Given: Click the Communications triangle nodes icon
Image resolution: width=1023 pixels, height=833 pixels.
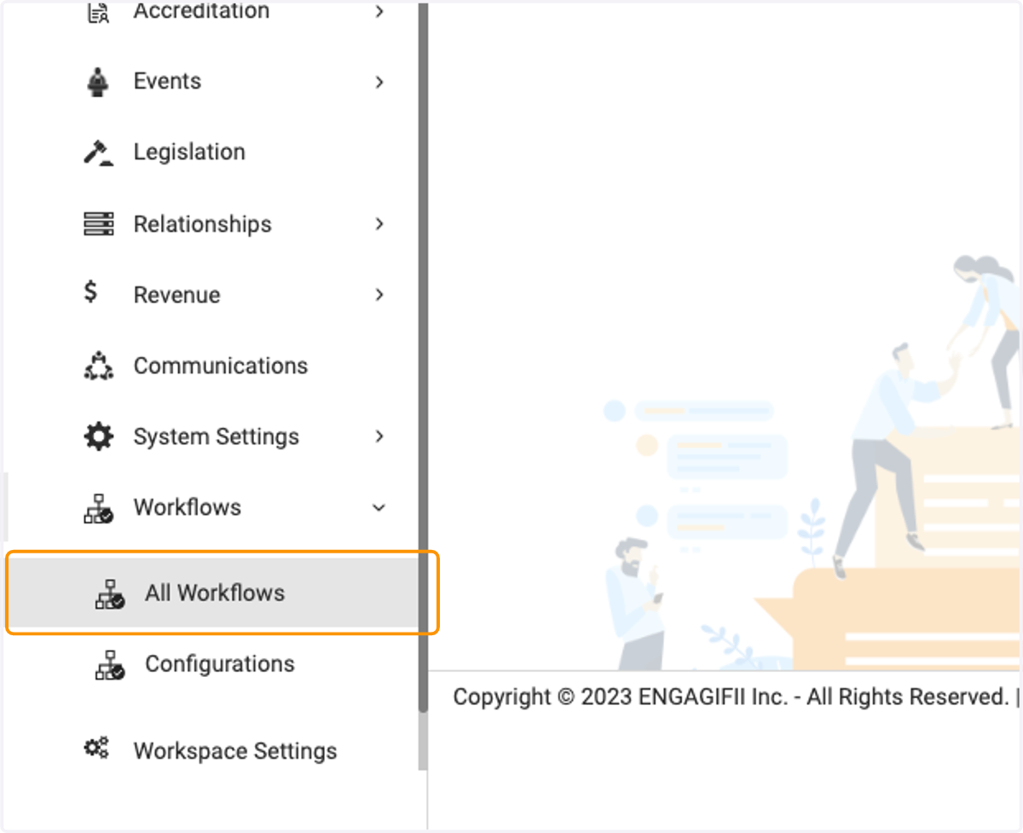Looking at the screenshot, I should pyautogui.click(x=98, y=365).
